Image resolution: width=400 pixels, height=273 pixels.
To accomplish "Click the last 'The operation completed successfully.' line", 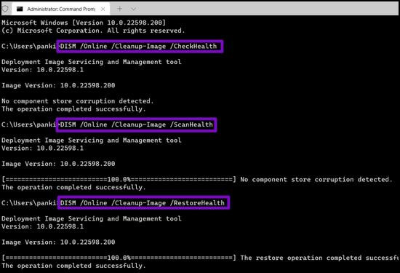I will 73,266.
